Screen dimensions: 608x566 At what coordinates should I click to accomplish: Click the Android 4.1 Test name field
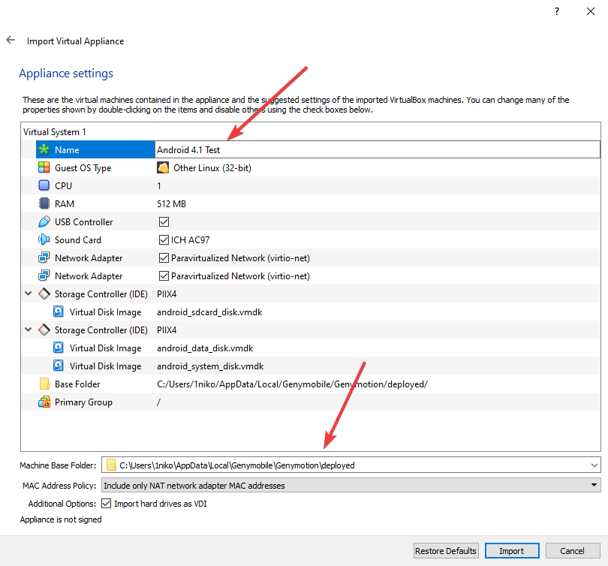tap(378, 149)
